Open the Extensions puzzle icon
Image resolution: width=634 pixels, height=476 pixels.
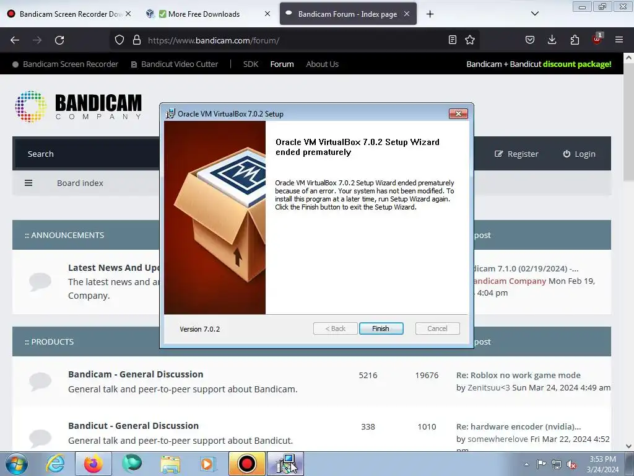(575, 40)
